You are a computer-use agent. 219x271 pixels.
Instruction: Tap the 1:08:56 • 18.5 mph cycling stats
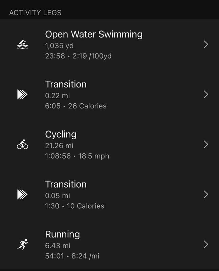coord(77,156)
